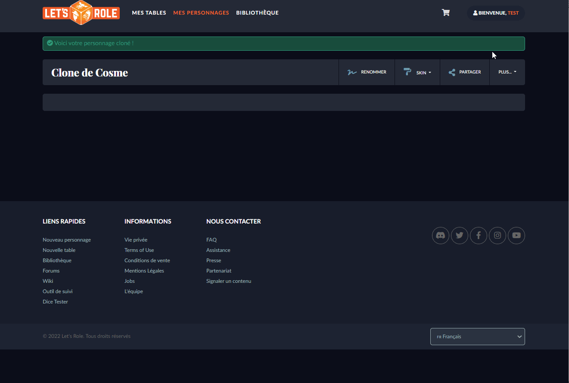The width and height of the screenshot is (569, 383).
Task: Open the Bienvenue, Test user menu
Action: (495, 13)
